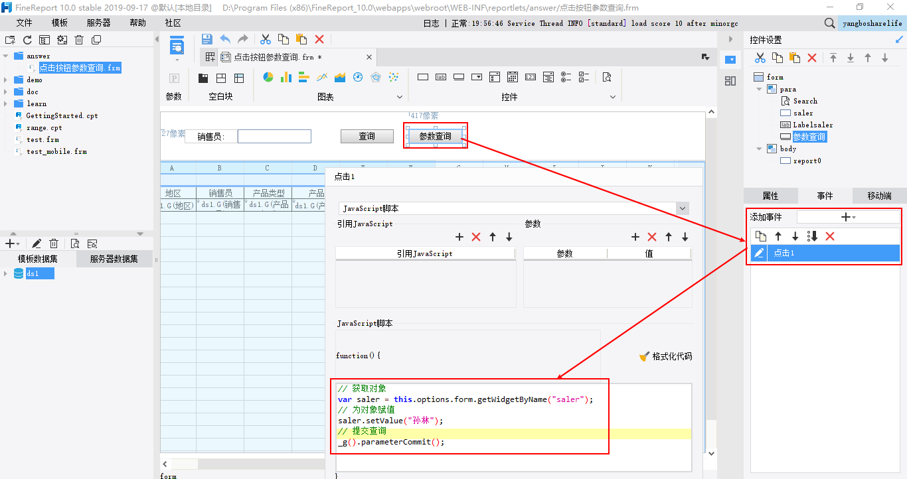Collapse the para node in widget tree
This screenshot has height=479, width=907.
760,89
